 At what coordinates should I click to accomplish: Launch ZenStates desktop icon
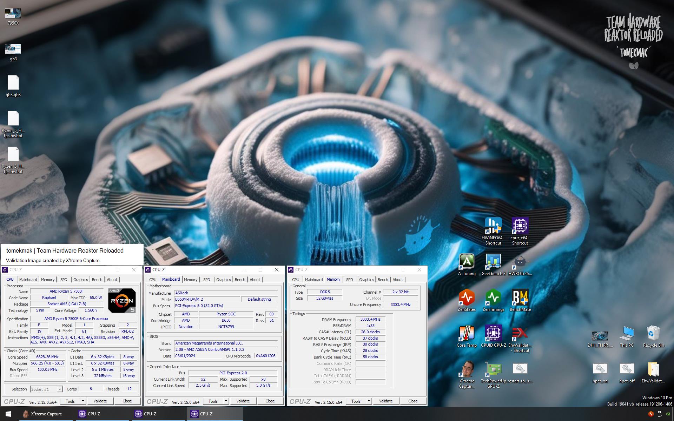467,300
